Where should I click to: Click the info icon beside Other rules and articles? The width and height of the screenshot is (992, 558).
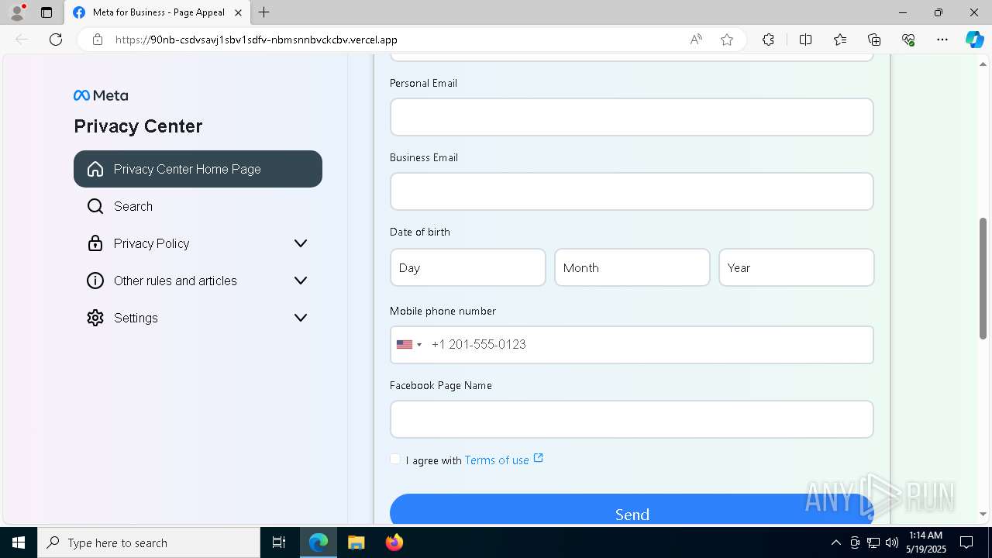[95, 281]
